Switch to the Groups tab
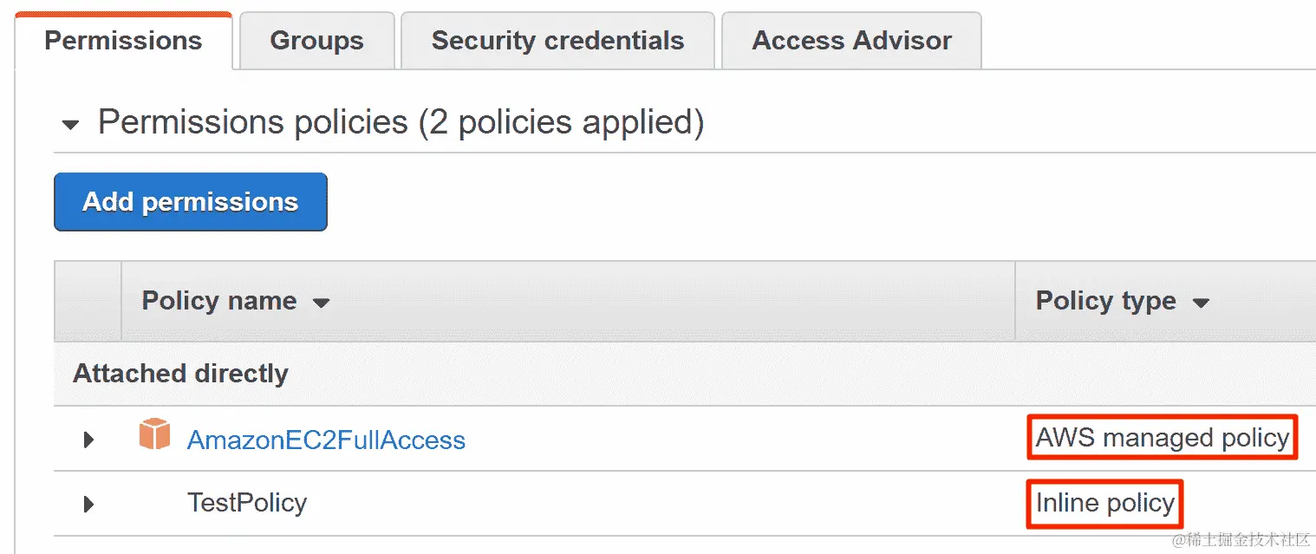Image resolution: width=1316 pixels, height=554 pixels. click(x=316, y=40)
